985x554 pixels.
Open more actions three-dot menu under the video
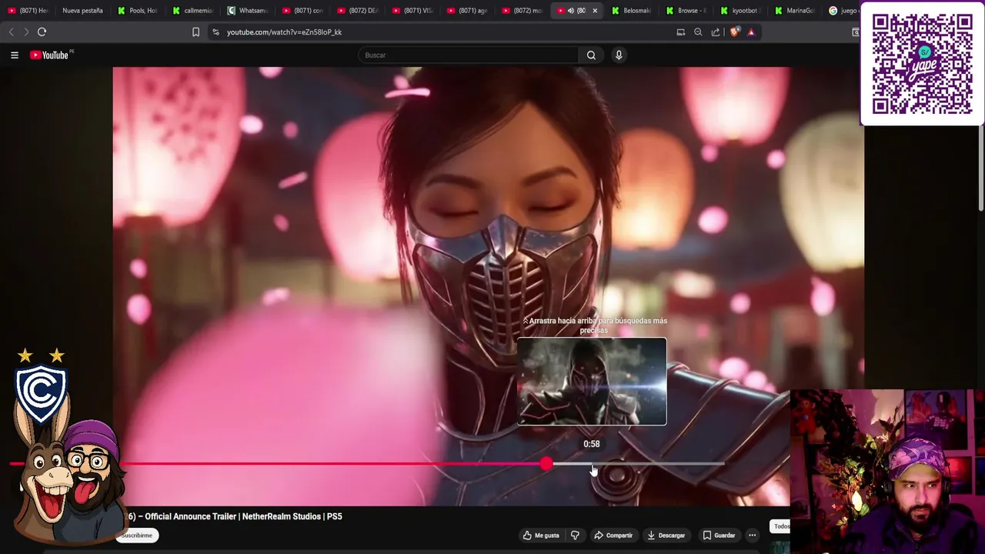[752, 535]
